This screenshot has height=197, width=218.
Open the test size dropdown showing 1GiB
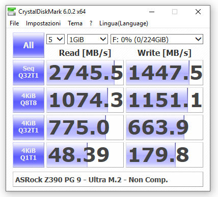click(x=88, y=39)
